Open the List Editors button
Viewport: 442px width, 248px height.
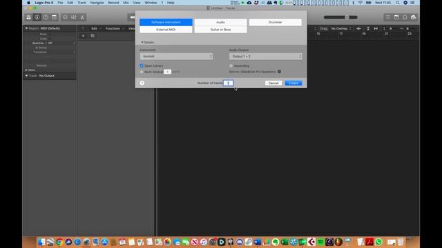click(388, 17)
